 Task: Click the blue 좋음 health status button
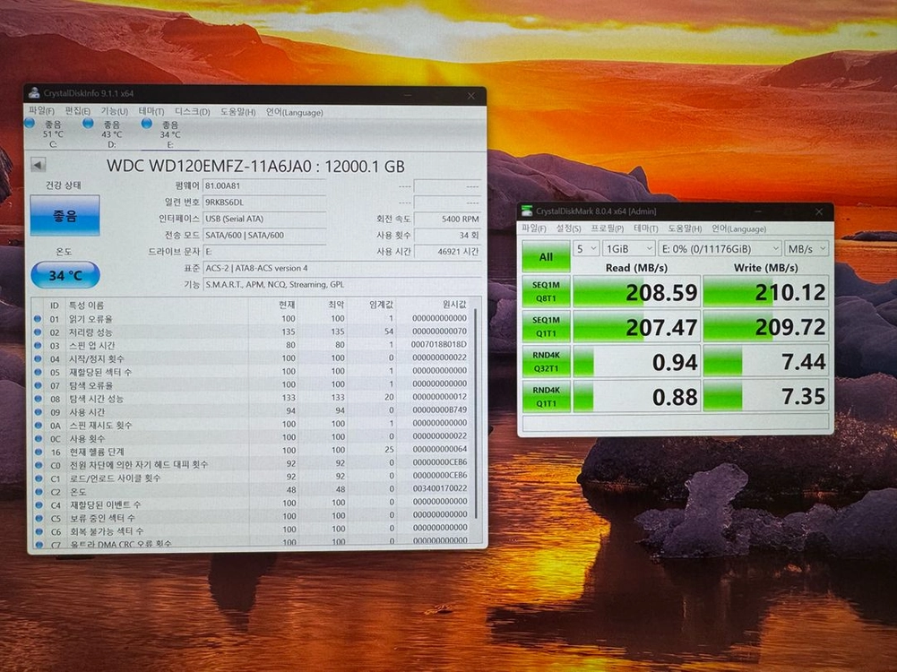tap(65, 216)
